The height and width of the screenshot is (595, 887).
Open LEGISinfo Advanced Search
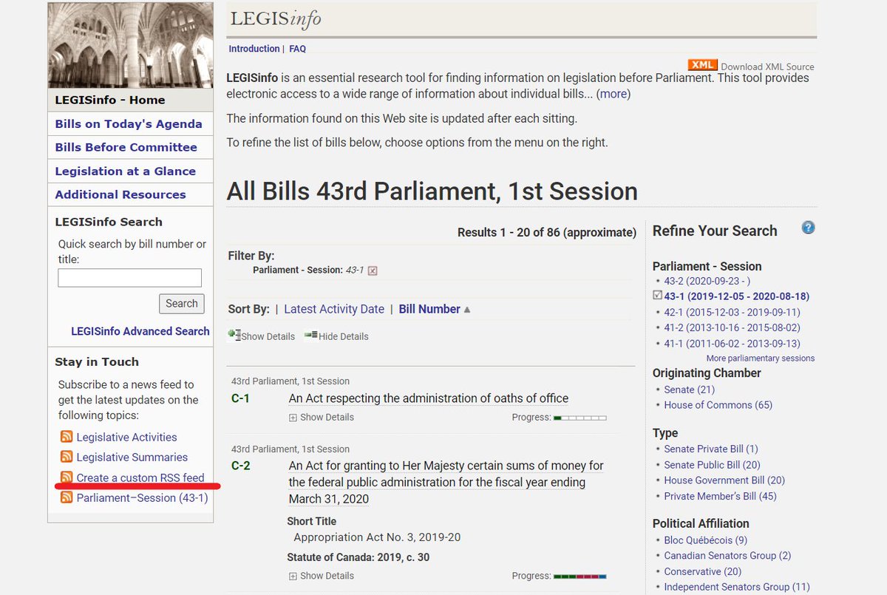140,331
